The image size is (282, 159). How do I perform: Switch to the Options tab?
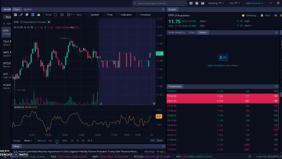tap(27, 9)
